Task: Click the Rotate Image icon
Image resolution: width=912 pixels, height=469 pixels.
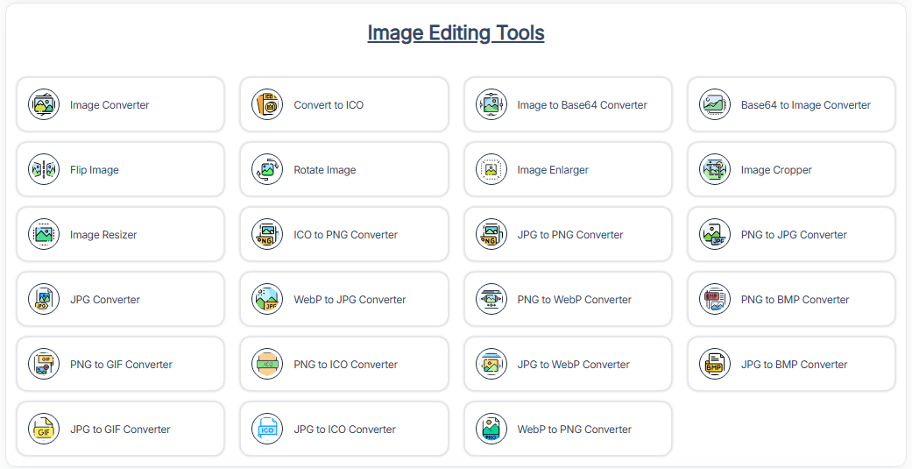Action: click(x=267, y=169)
